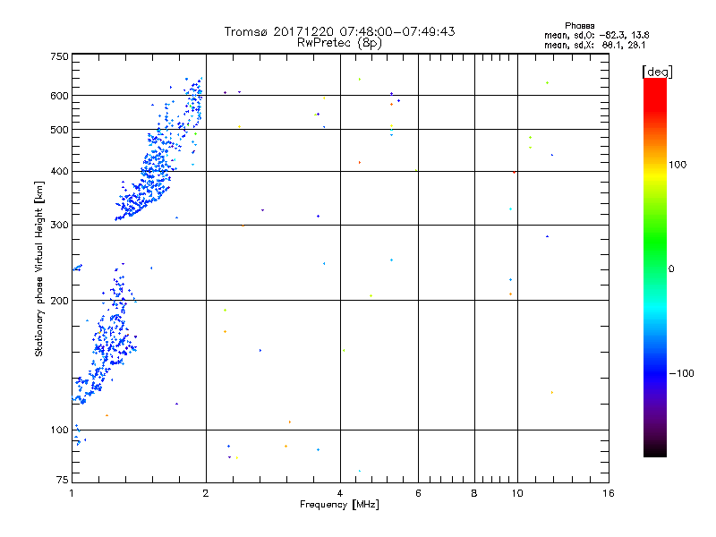
Task: Click the 'Frequency [MHz]' axis title
Action: [x=339, y=505]
